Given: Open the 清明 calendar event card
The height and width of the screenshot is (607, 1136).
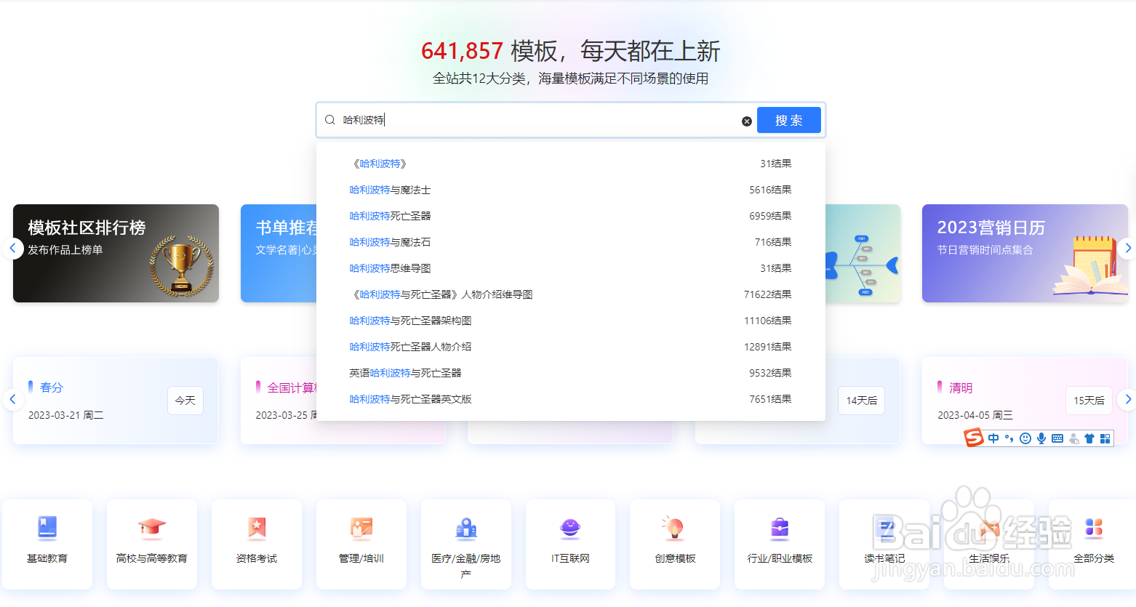Looking at the screenshot, I should click(x=1025, y=401).
